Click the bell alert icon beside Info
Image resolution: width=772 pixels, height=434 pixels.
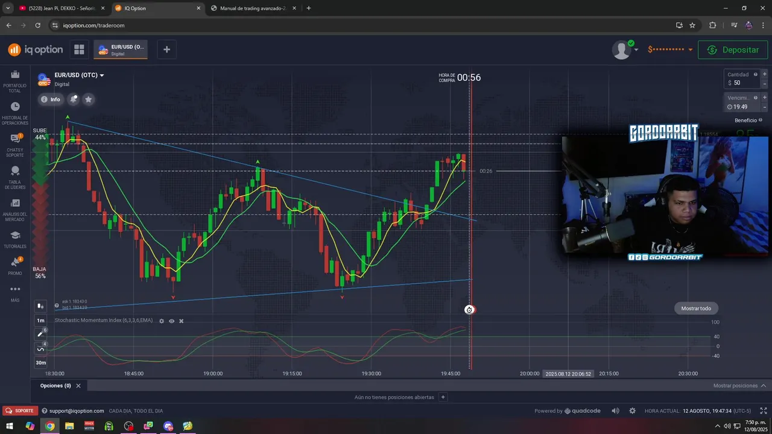click(73, 99)
